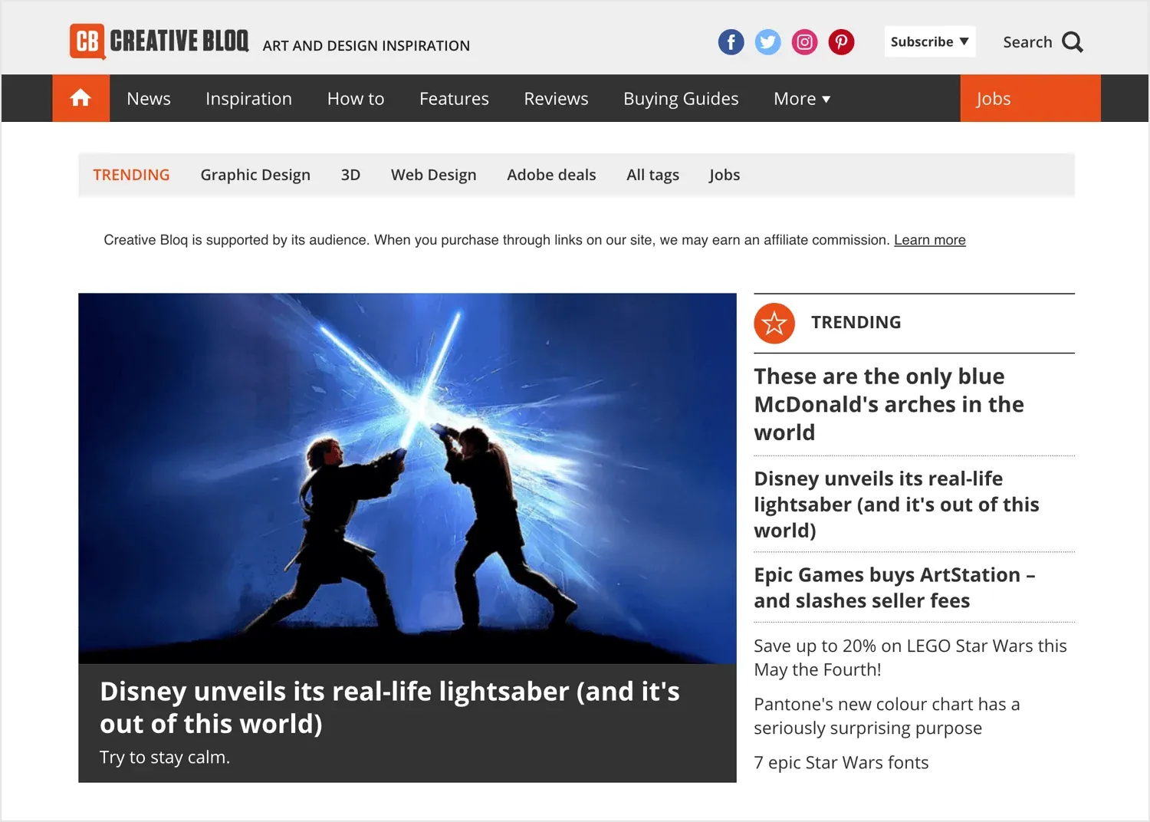The width and height of the screenshot is (1150, 822).
Task: Read the blue McDonald's arches article
Action: pos(889,404)
